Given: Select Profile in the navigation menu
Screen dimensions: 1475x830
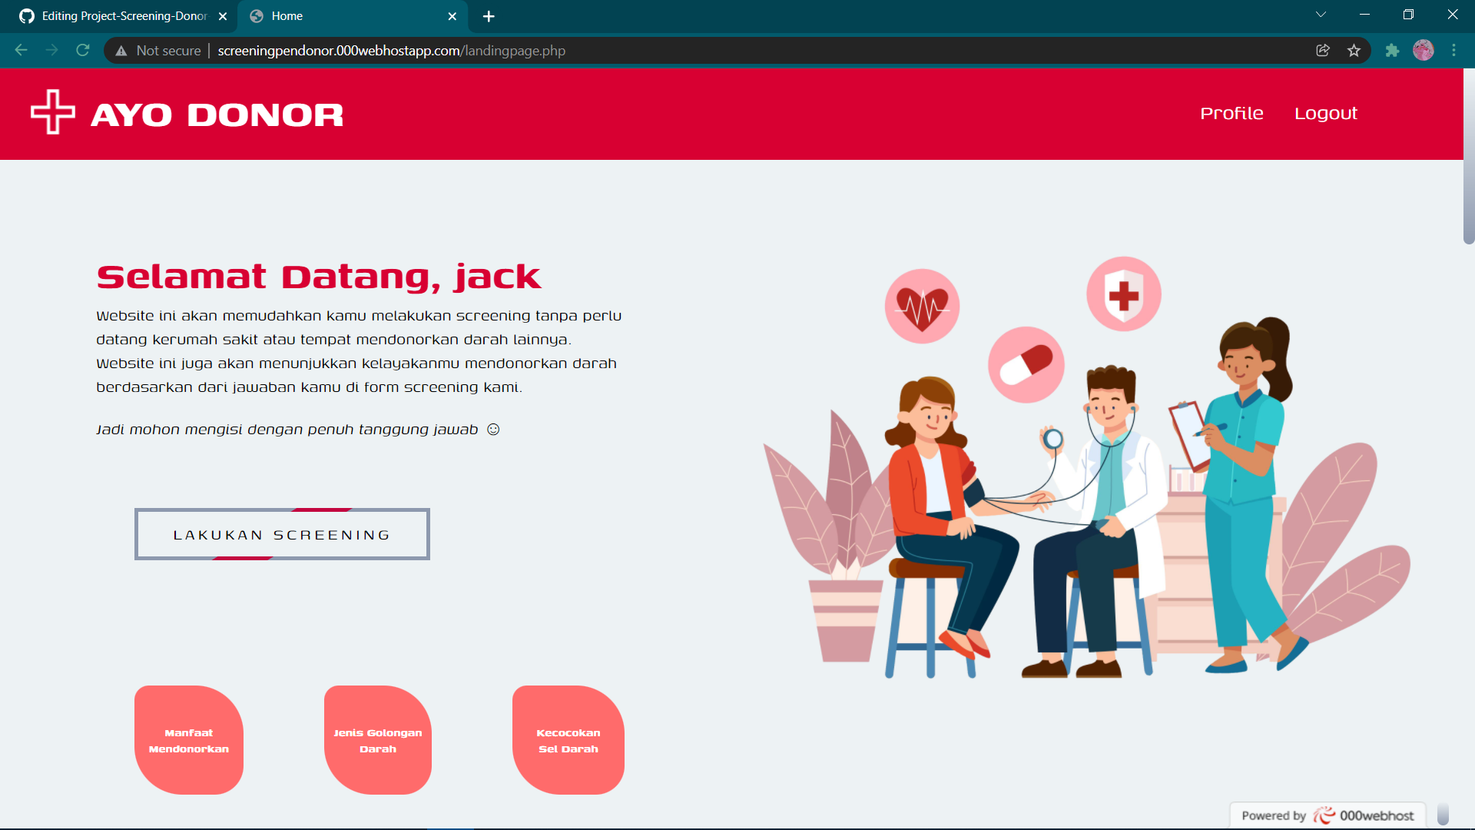Looking at the screenshot, I should [x=1231, y=113].
